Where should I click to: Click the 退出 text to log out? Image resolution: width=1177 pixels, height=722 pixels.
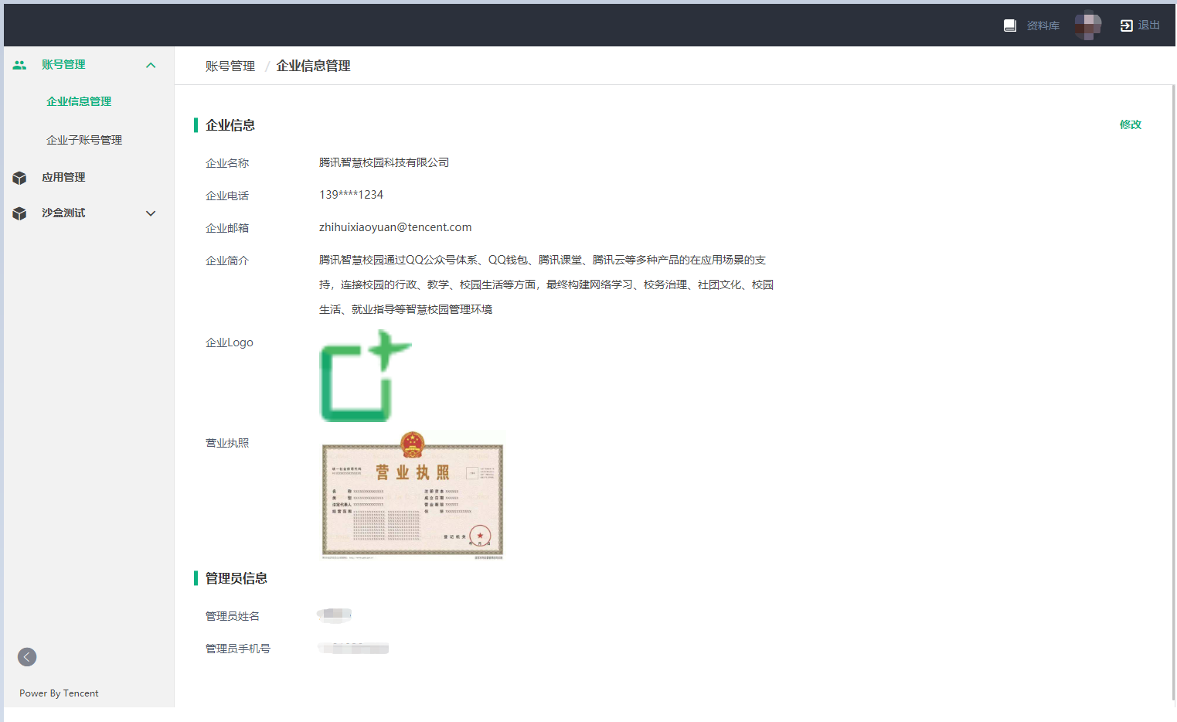coord(1149,26)
